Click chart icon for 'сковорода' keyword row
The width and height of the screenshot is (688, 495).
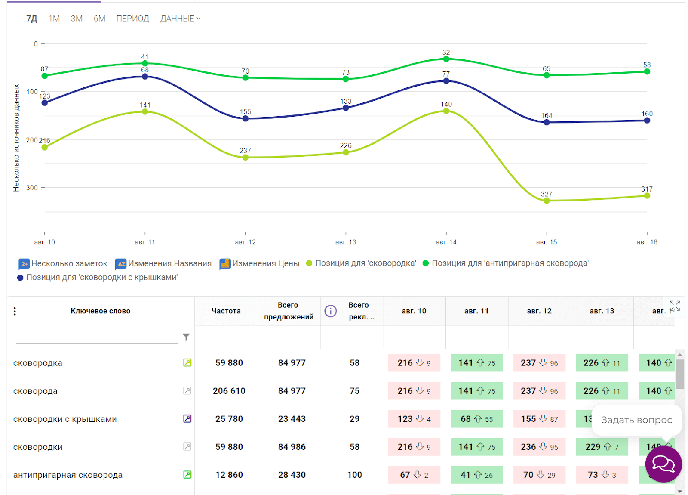pos(187,391)
